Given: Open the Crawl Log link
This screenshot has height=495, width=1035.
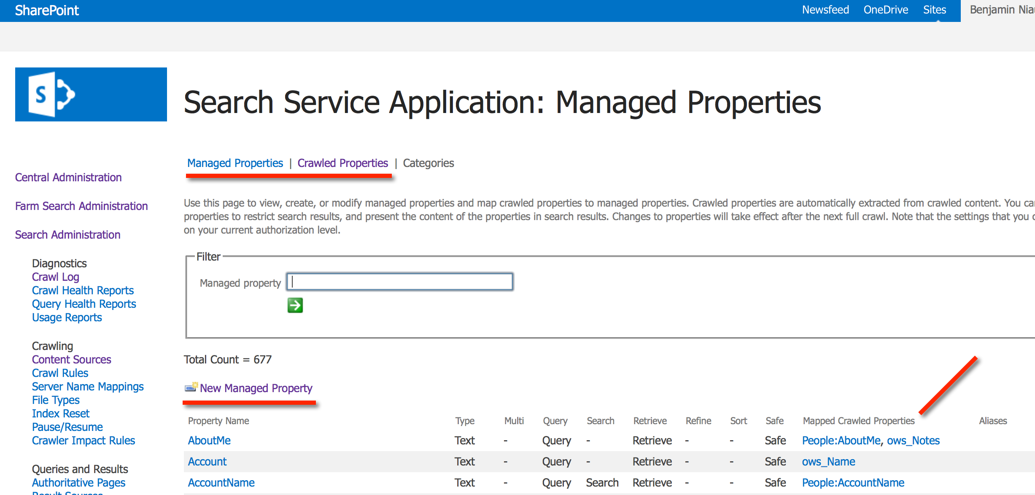Looking at the screenshot, I should point(56,277).
